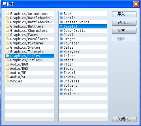Click the folder icon beside Audio/BGS

pyautogui.click(x=8, y=68)
